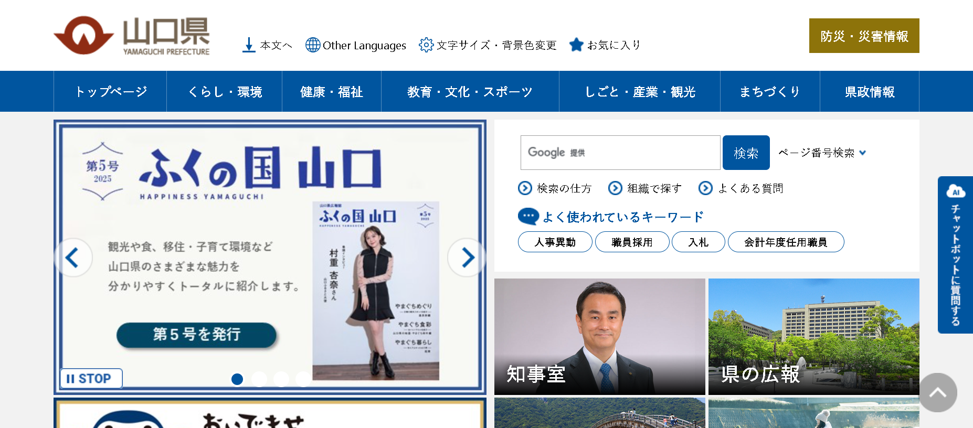Click the 文字サイズ・背景色変更 link
Screen dimensions: 973x428
pos(496,45)
